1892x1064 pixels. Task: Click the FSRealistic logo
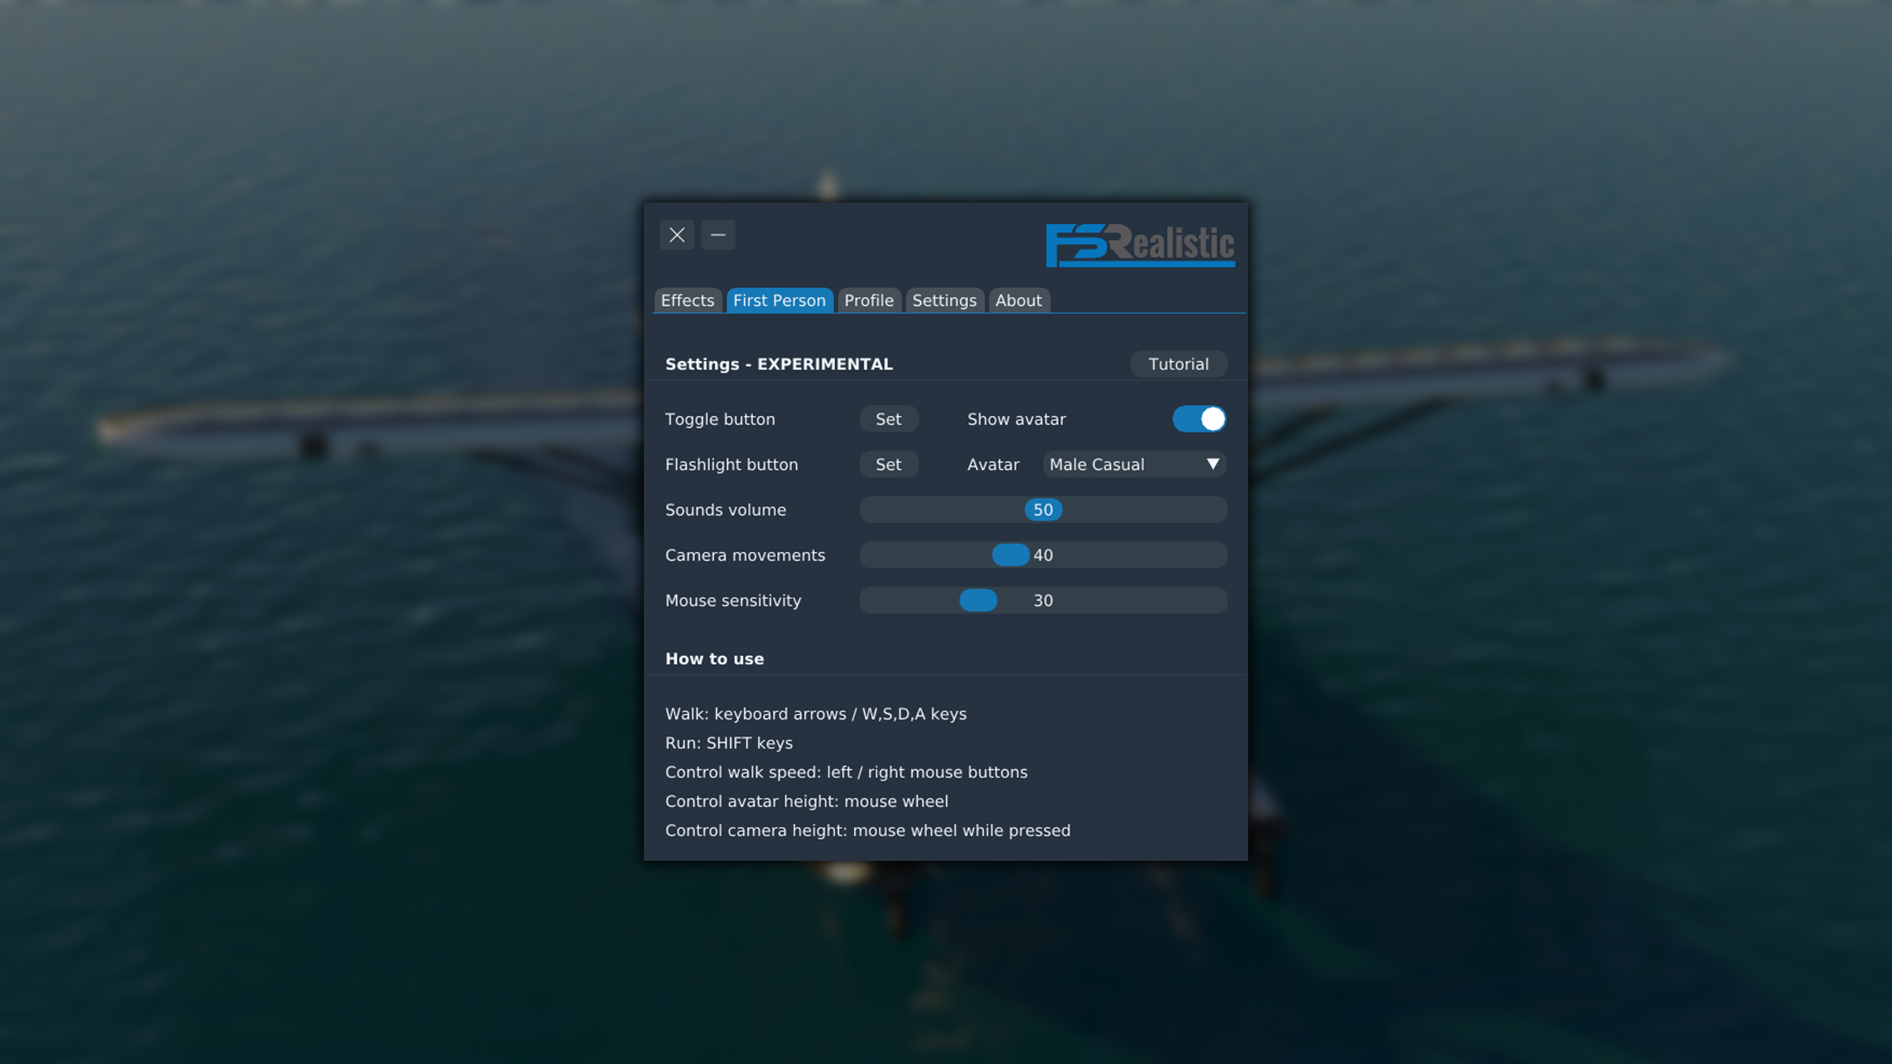click(1140, 245)
